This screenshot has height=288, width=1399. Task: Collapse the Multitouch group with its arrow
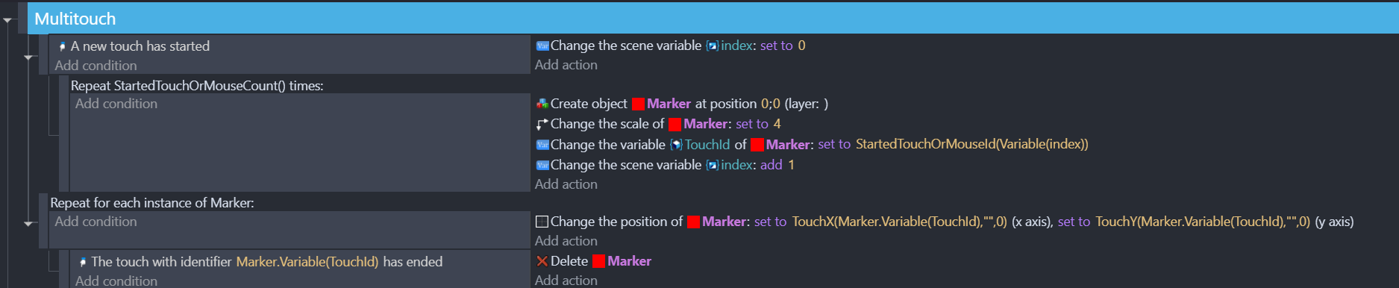pyautogui.click(x=7, y=20)
